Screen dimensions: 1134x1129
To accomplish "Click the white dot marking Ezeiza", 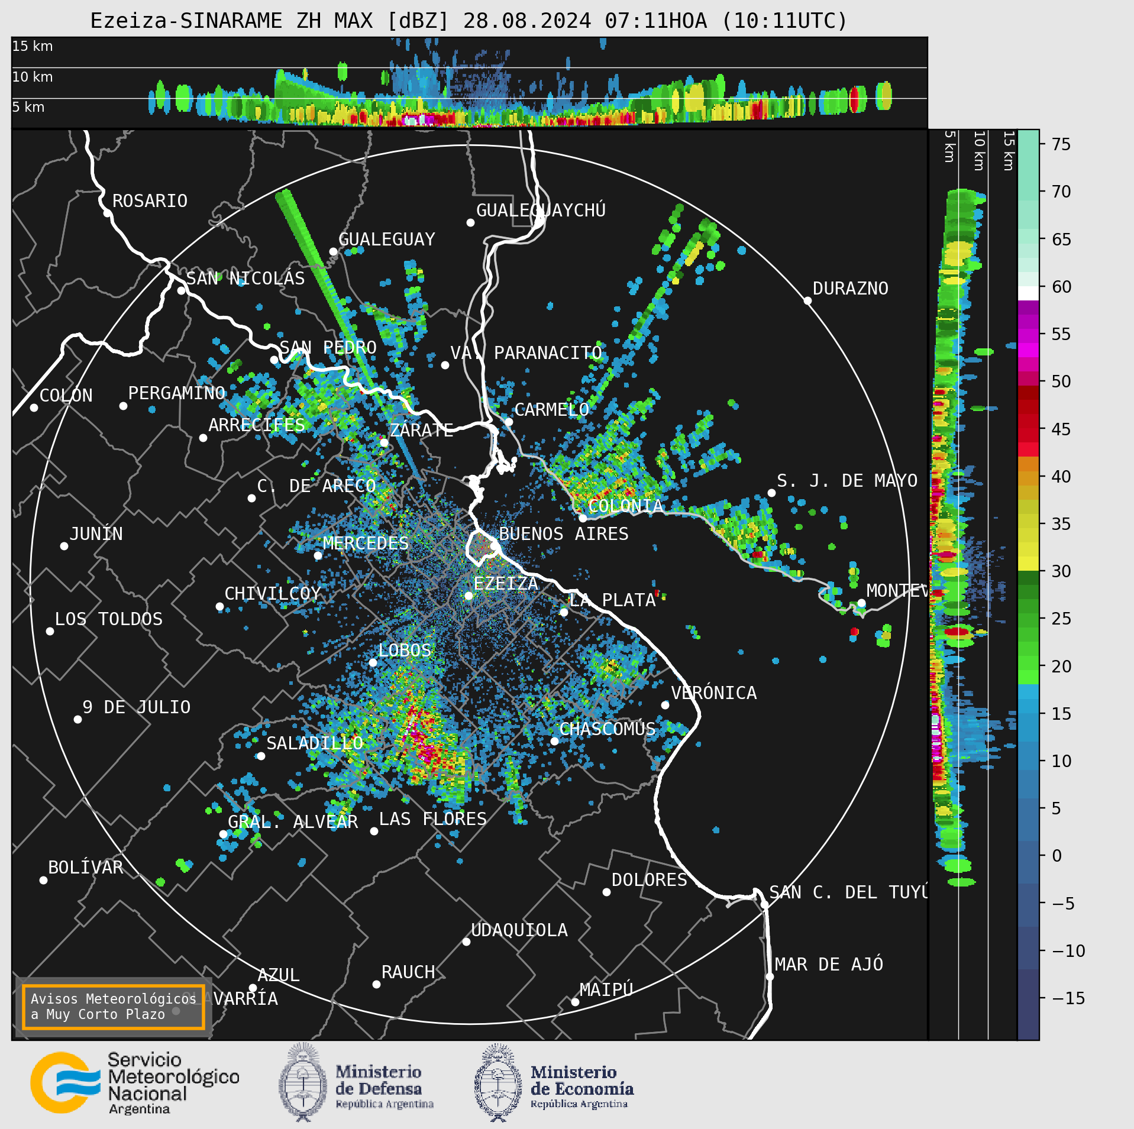I will 469,596.
